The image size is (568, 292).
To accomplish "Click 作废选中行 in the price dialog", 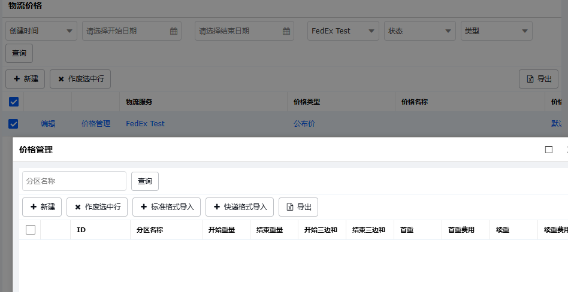I will (x=96, y=207).
